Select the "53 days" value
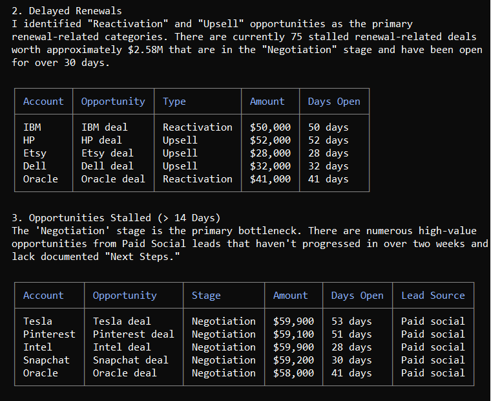Screen dimensions: 491x401 click(351, 321)
